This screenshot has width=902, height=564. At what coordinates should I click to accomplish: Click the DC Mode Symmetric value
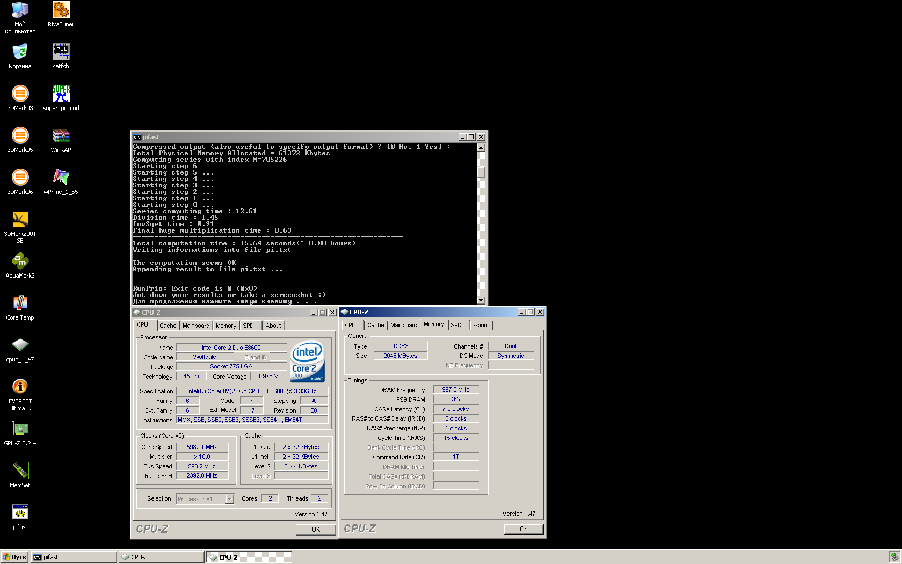[511, 356]
